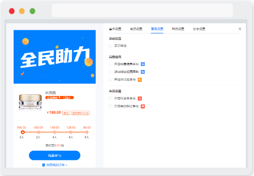Screen dimensions: 254x176
Task: Click the 4人 step dot on the price bar
Action: click(54, 132)
